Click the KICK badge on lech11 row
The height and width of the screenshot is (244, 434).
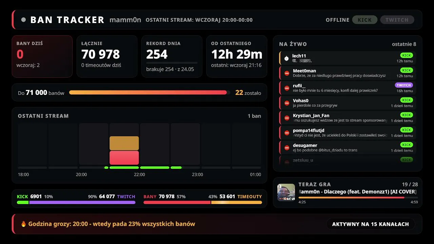407,55
